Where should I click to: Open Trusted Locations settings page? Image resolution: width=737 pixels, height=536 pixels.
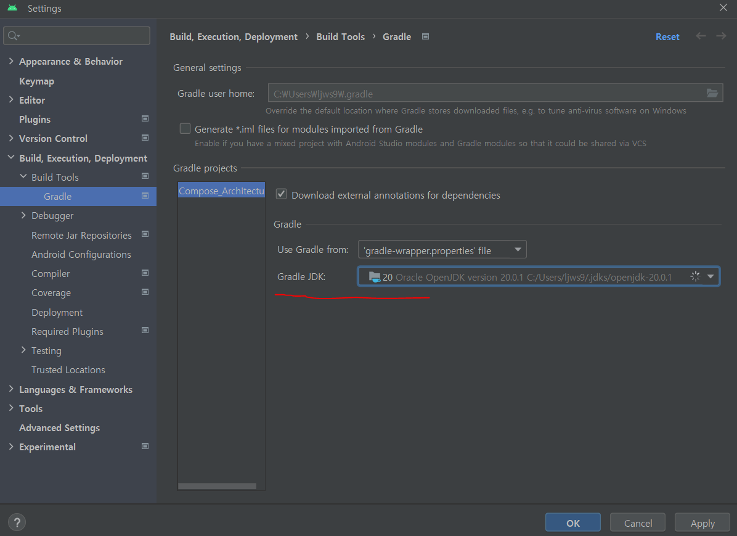pyautogui.click(x=68, y=370)
